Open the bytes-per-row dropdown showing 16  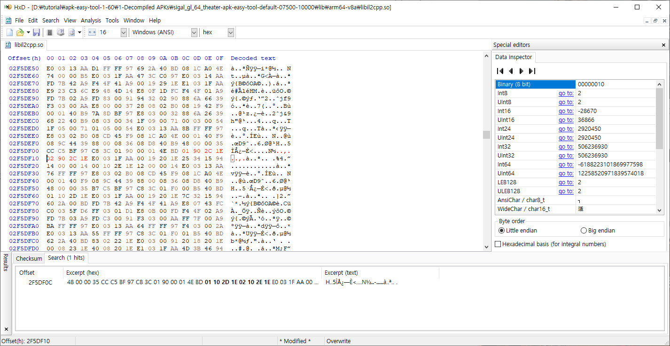pos(123,32)
